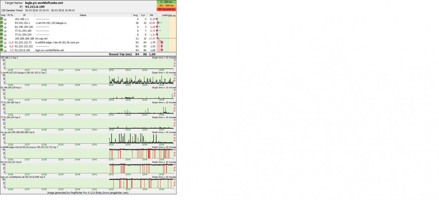
Task: Click the packet loss value 7,9
Action: click(x=11, y=50)
